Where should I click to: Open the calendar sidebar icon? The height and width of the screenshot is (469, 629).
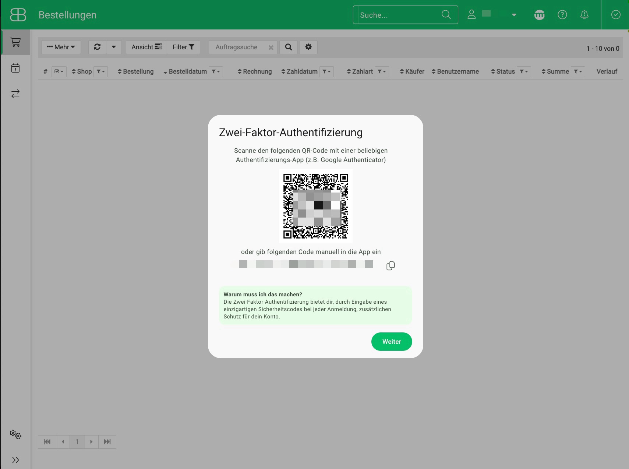(x=15, y=68)
